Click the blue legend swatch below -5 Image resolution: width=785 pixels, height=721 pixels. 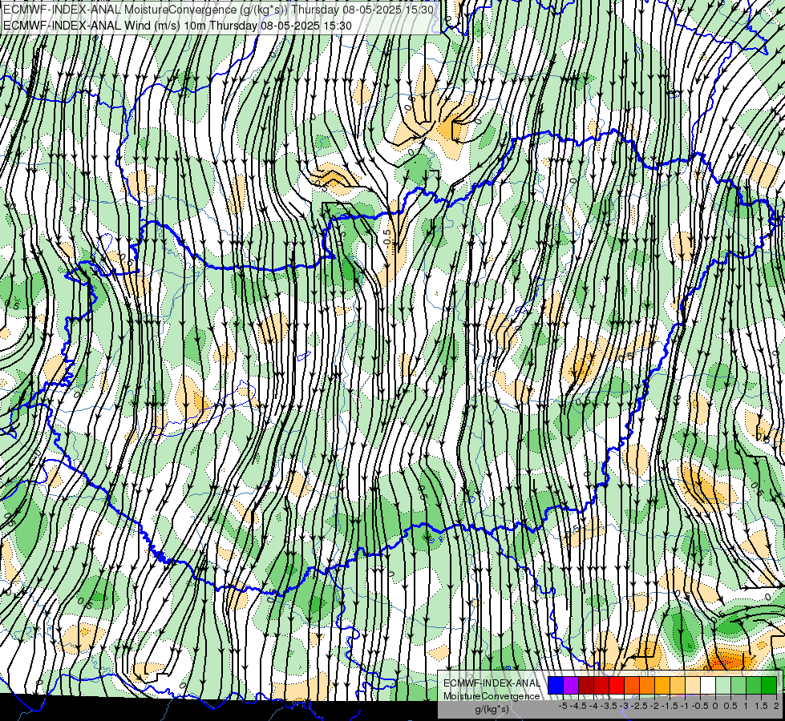[x=556, y=686]
